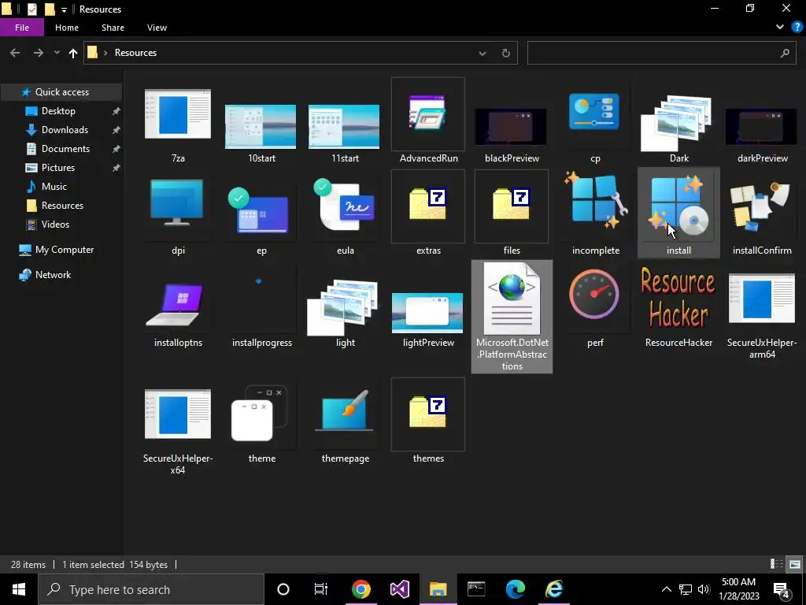Go forward in folder history
This screenshot has height=605, width=806.
pyautogui.click(x=39, y=53)
